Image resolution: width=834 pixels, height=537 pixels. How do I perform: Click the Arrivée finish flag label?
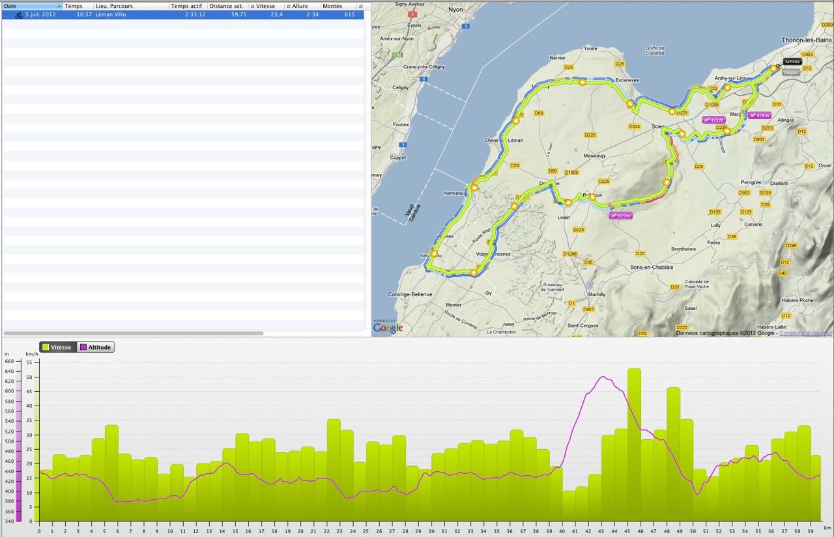(x=792, y=62)
